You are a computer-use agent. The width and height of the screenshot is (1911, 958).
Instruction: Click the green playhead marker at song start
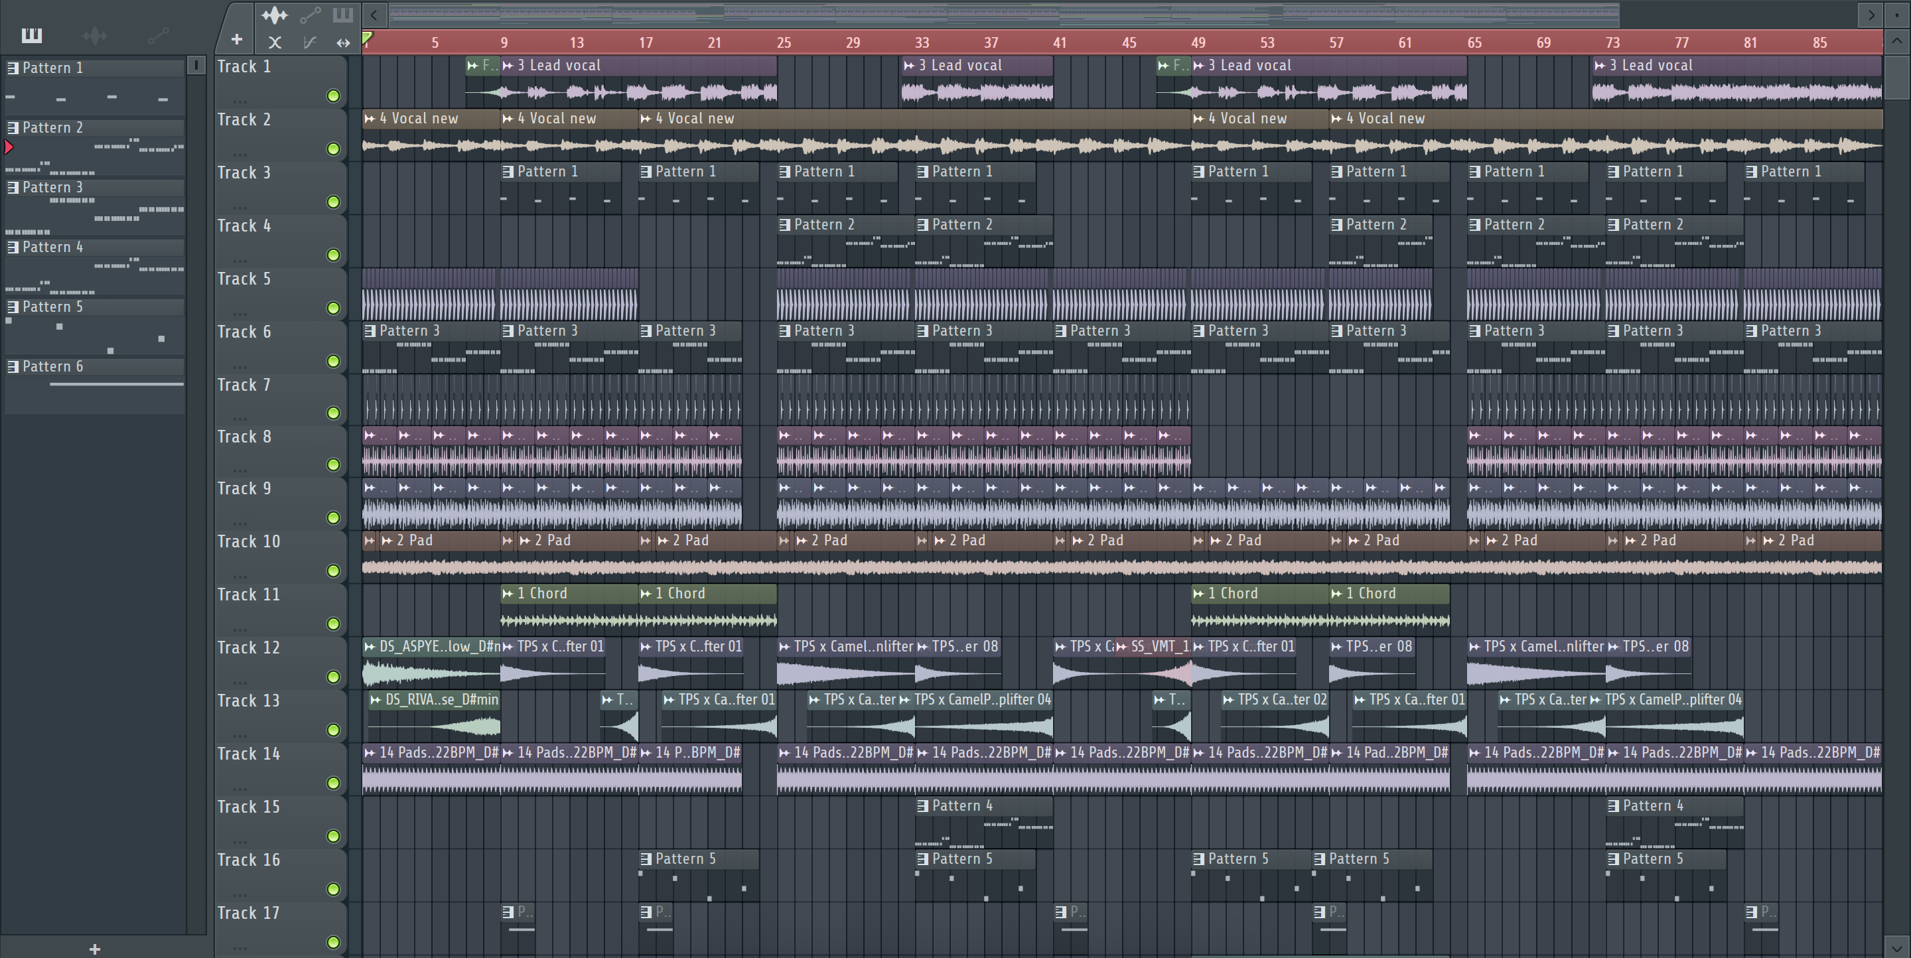coord(367,37)
